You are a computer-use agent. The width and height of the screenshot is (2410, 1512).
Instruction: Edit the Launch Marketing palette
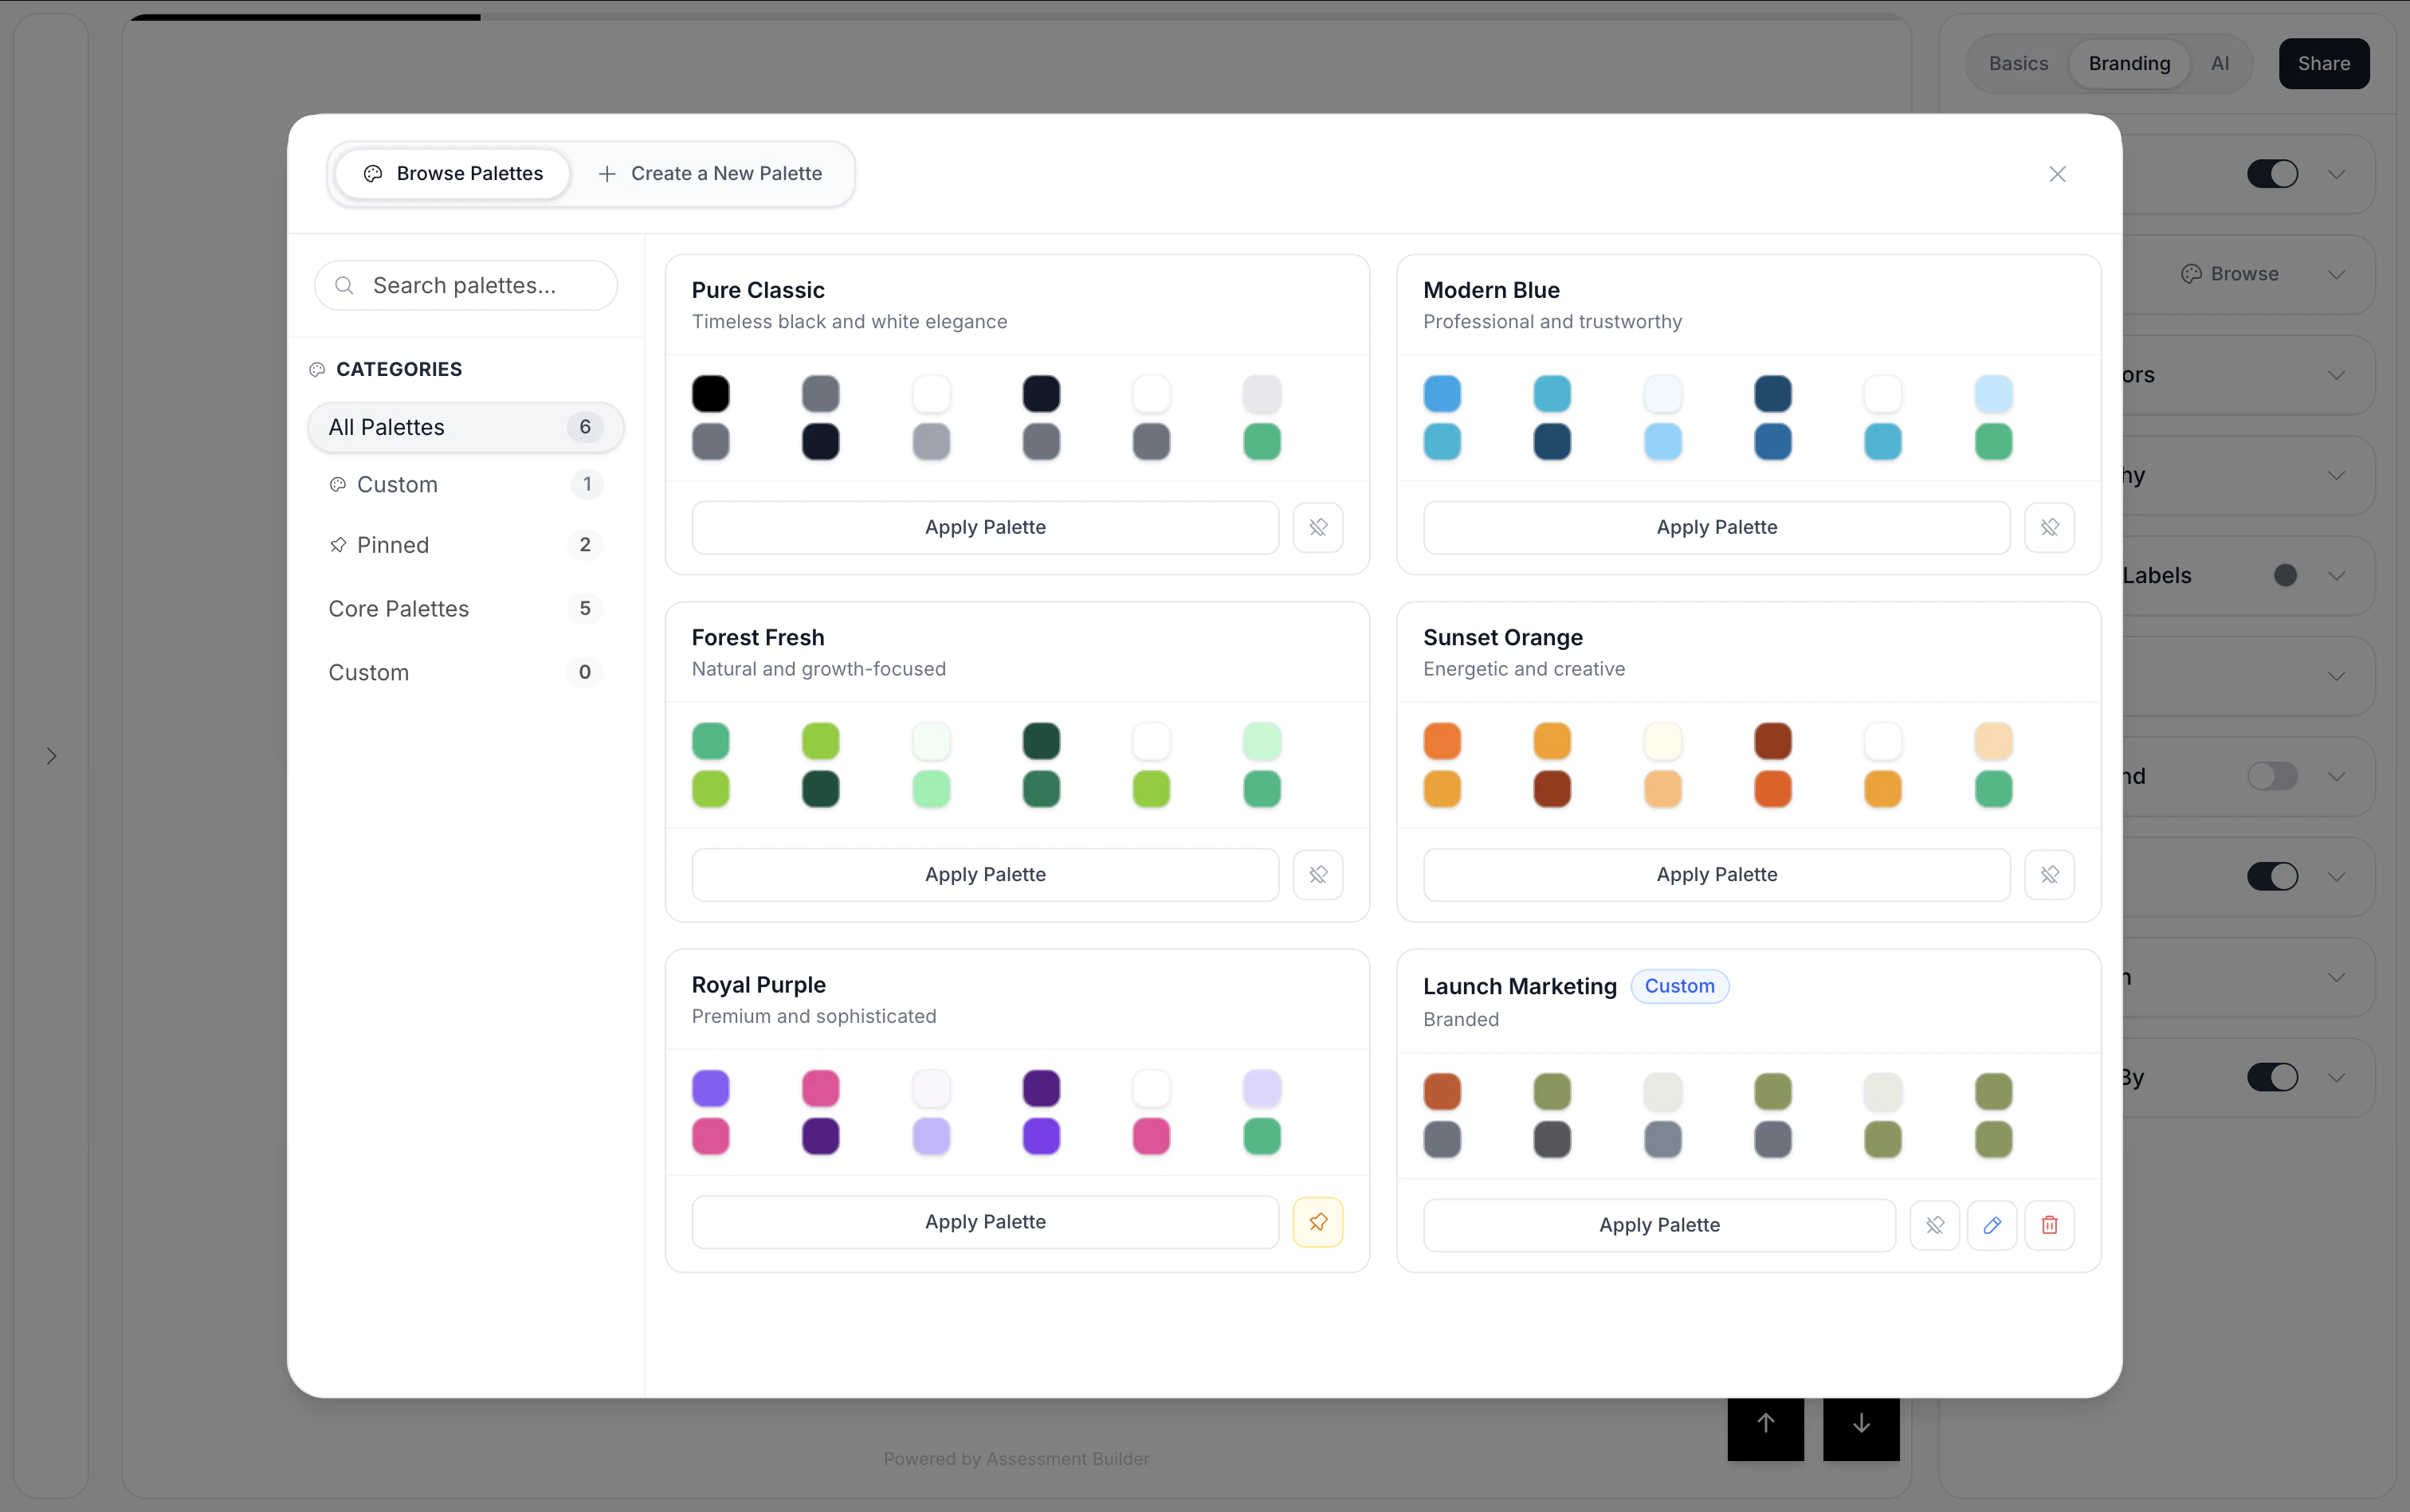[x=1992, y=1225]
